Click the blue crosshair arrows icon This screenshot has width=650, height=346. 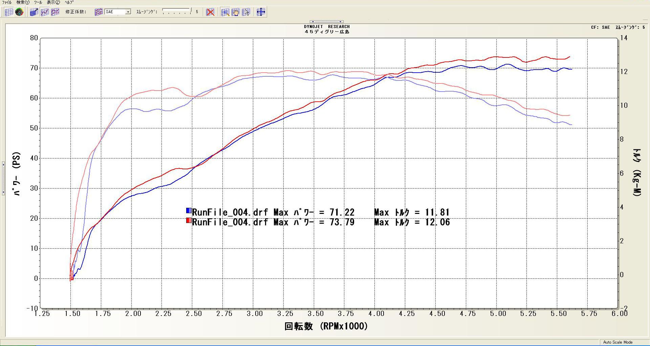(x=261, y=12)
